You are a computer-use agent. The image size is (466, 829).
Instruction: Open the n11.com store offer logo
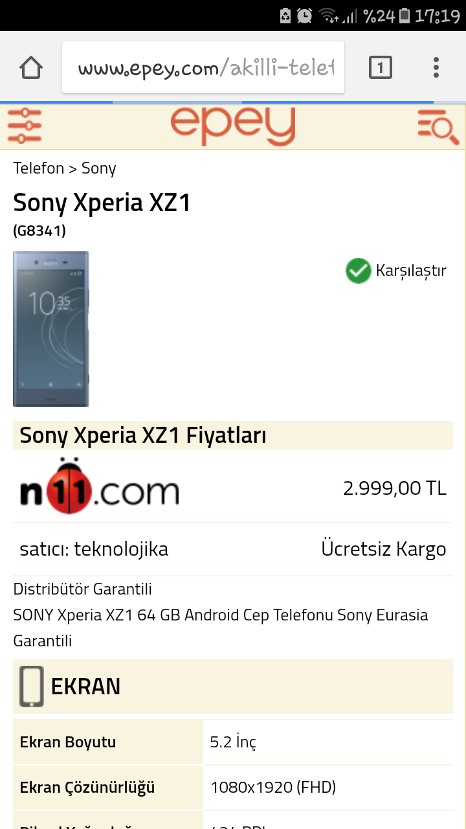(99, 487)
